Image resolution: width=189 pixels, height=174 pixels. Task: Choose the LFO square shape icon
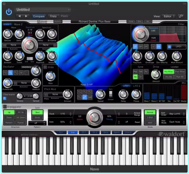point(90,92)
